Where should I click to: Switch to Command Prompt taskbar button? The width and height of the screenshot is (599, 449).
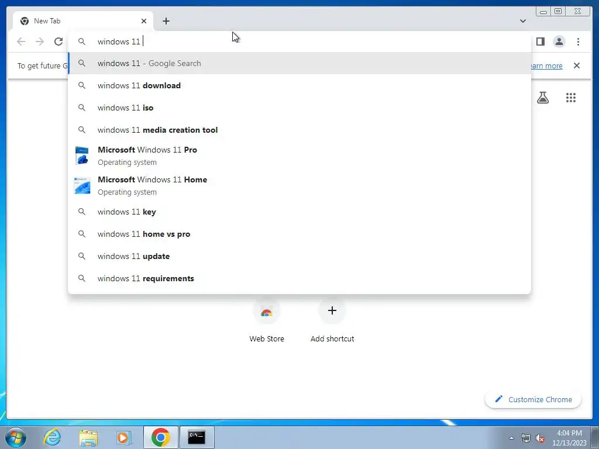coord(197,437)
